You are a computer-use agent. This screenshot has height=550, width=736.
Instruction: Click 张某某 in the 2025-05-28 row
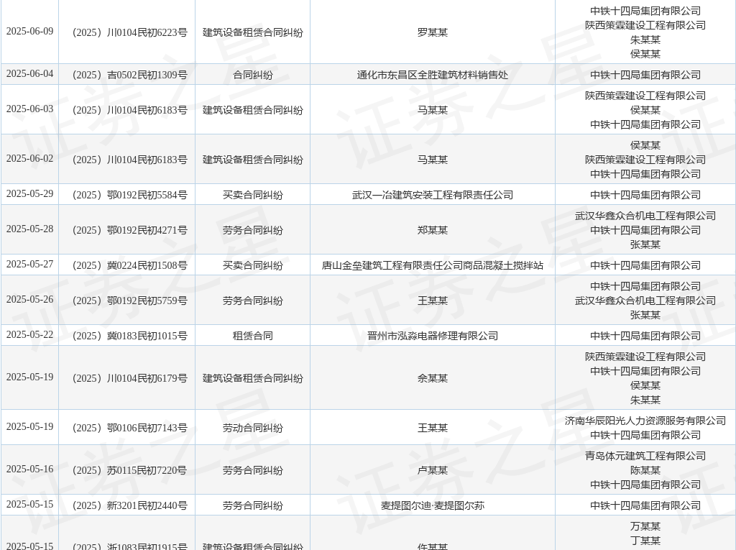[645, 244]
